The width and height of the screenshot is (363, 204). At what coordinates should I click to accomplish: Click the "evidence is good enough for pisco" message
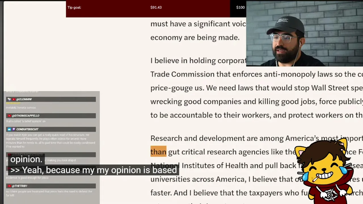(27, 178)
